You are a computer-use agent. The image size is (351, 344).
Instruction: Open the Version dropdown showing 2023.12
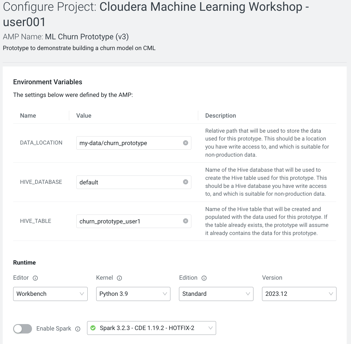tap(299, 294)
